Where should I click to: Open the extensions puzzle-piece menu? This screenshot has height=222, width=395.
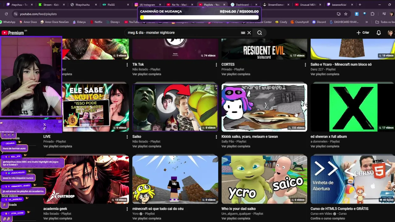pos(372,14)
